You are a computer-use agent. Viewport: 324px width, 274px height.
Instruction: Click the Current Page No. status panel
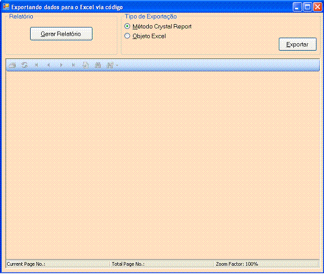pyautogui.click(x=58, y=264)
